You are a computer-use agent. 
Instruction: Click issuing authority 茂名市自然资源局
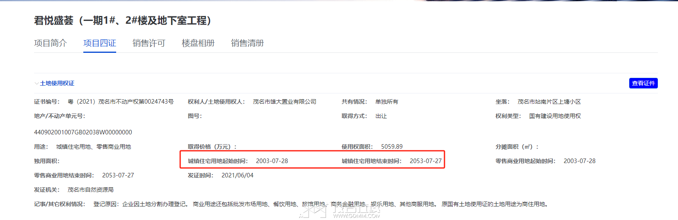[91, 190]
